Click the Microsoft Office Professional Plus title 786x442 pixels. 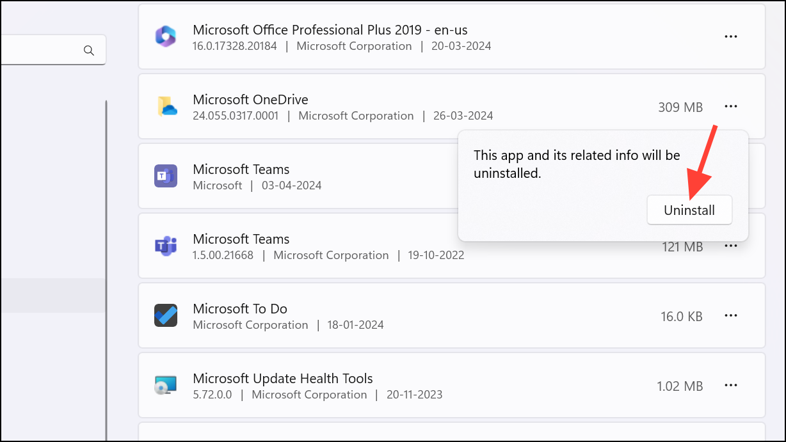334,30
